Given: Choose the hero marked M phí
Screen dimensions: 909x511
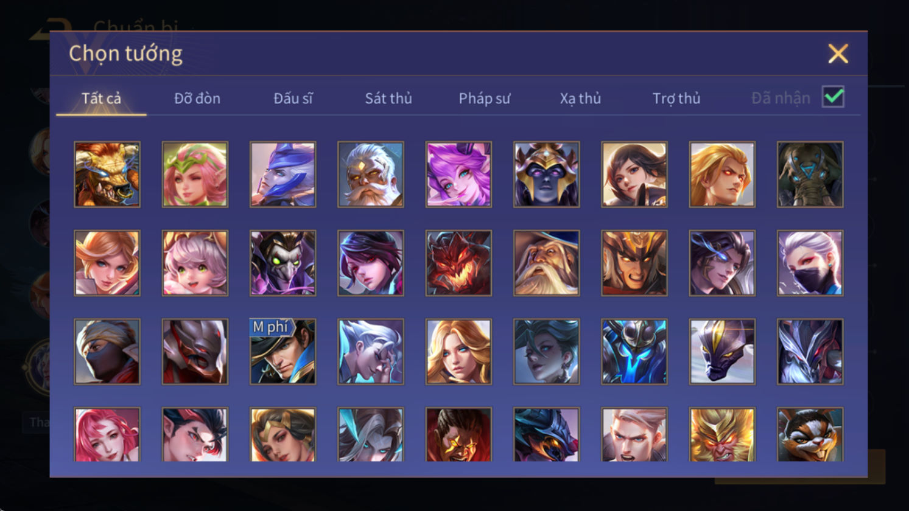Looking at the screenshot, I should click(283, 352).
